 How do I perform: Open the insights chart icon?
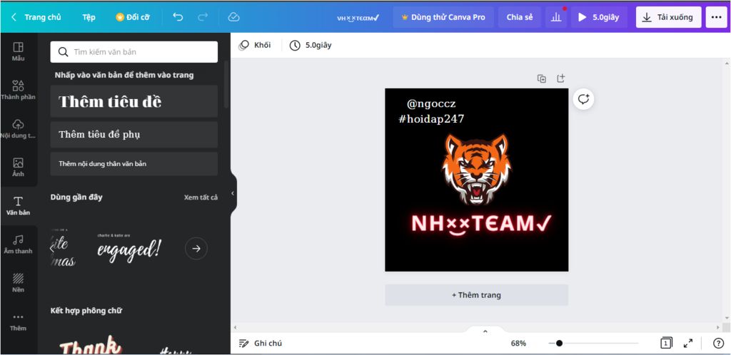click(x=555, y=17)
